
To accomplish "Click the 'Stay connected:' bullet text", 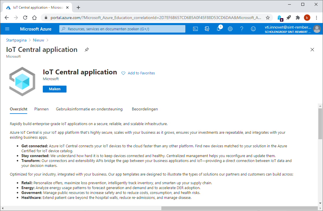I will click(x=35, y=156).
